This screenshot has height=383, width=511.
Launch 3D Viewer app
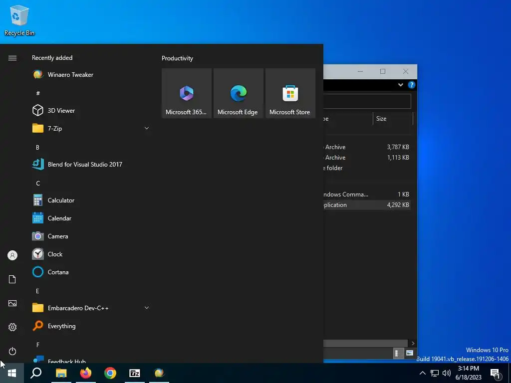coord(91,110)
